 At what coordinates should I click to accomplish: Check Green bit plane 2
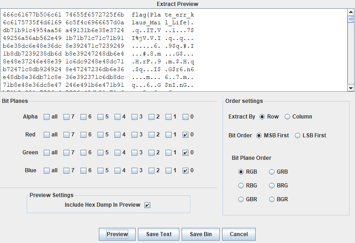(x=151, y=153)
